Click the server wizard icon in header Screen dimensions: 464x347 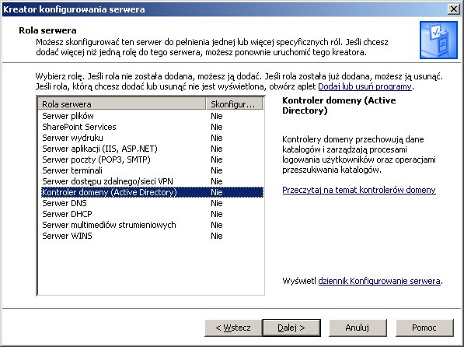[x=438, y=40]
